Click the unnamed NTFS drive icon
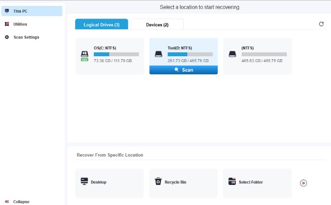This screenshot has height=205, width=331. [x=232, y=54]
